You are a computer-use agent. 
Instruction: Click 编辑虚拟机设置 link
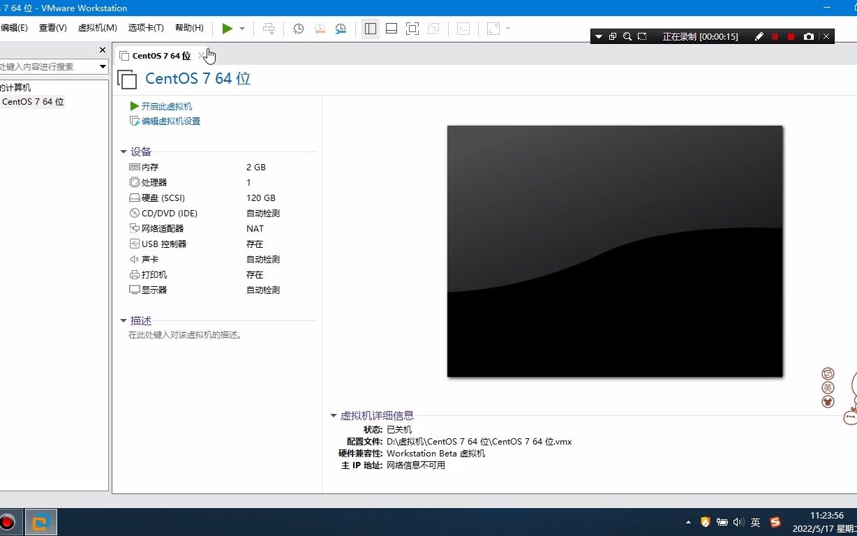click(171, 121)
